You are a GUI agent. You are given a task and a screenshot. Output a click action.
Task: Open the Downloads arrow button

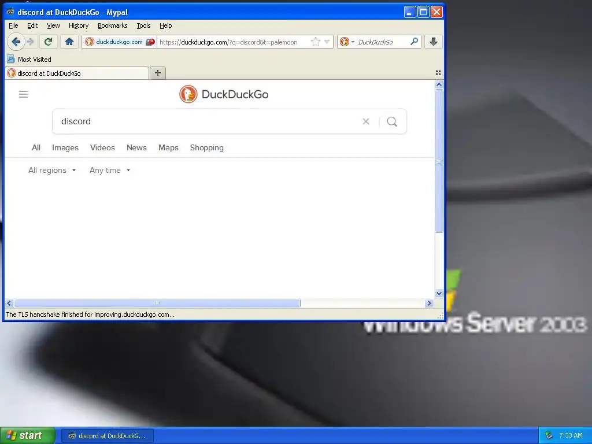click(x=434, y=42)
